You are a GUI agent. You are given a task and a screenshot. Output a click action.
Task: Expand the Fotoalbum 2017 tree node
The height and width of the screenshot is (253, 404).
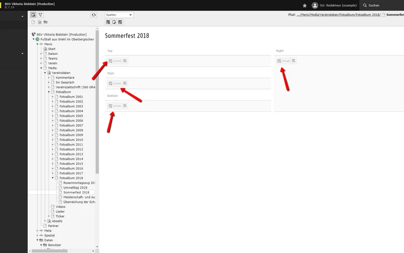[x=53, y=173]
